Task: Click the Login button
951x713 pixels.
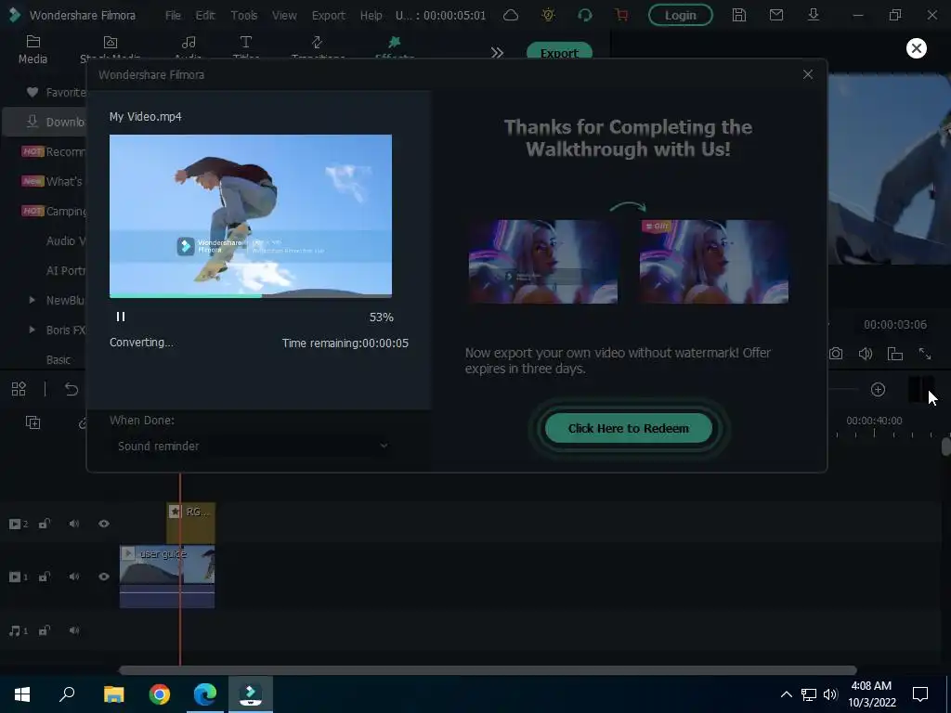Action: [x=681, y=15]
